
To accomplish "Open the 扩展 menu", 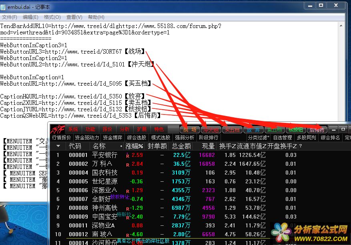I will [x=142, y=129].
